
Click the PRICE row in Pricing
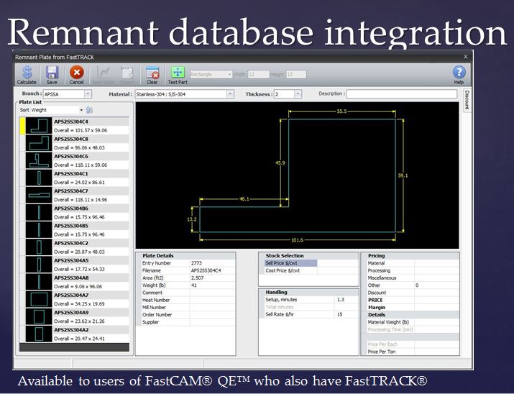[413, 300]
